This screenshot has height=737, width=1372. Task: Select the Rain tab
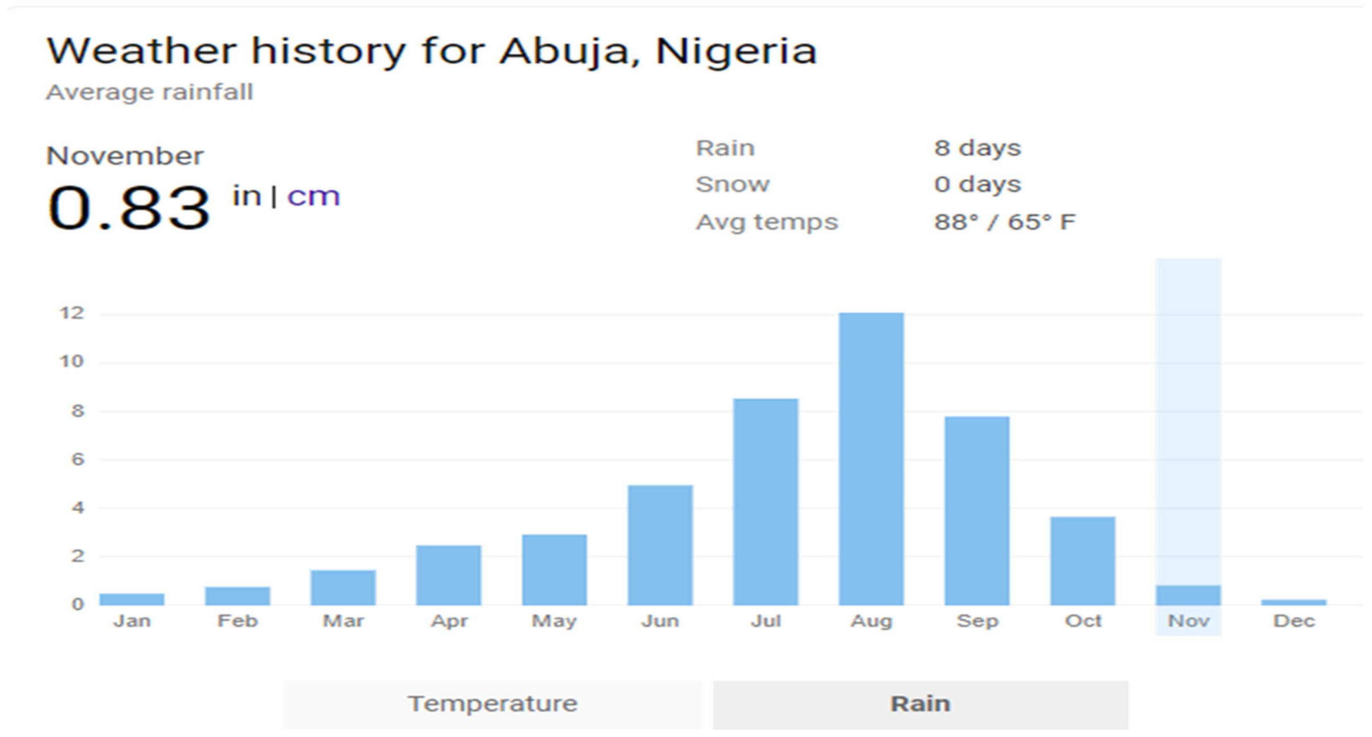920,704
